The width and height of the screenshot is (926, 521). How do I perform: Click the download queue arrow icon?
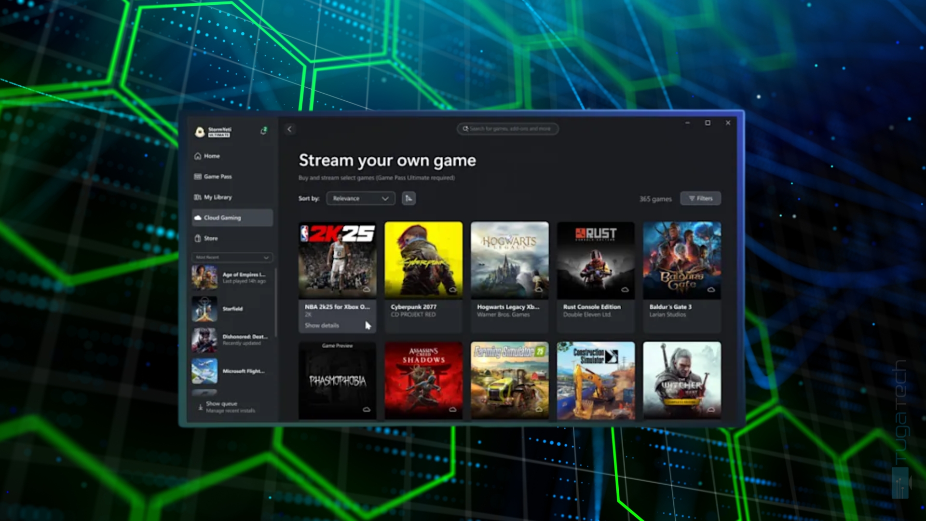[200, 407]
